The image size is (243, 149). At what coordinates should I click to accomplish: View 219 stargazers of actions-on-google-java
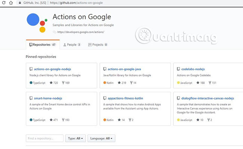(x=122, y=83)
